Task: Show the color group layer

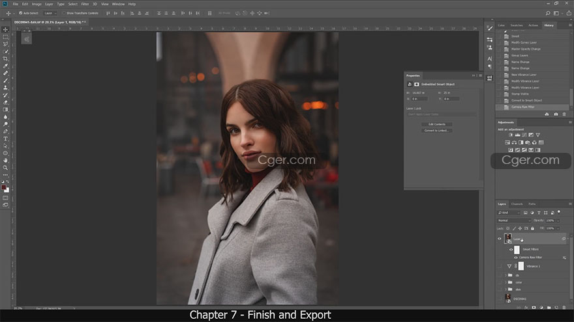Action: 500,282
